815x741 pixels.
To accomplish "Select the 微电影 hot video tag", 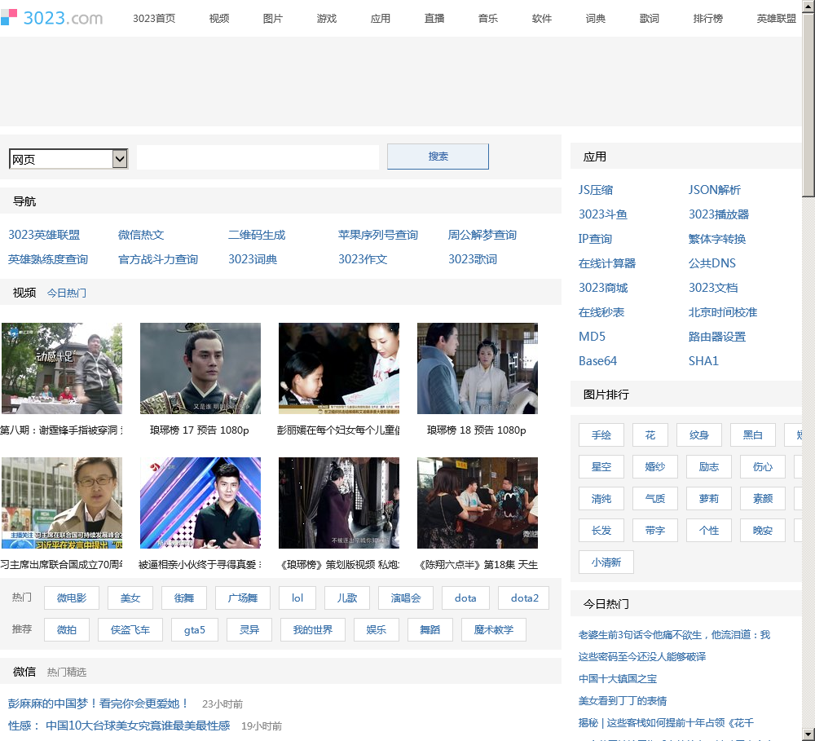I will [x=72, y=598].
